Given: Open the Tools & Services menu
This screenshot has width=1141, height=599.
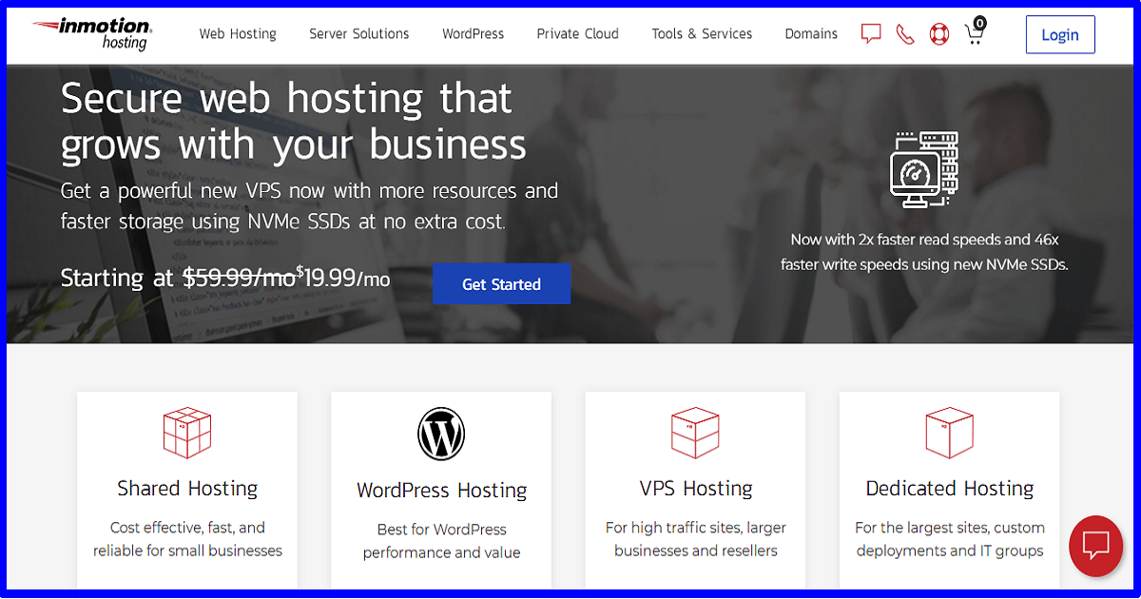Looking at the screenshot, I should pos(702,34).
